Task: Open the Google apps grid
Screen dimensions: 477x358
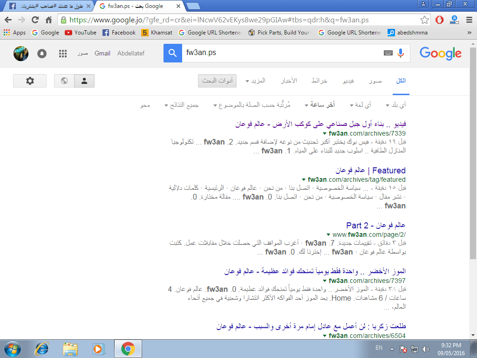Action: 63,53
